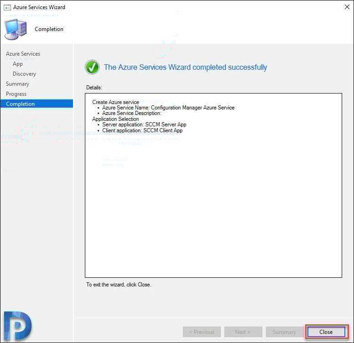Click 'Client application: SCCM Client App' line
This screenshot has width=354, height=343.
[x=142, y=130]
